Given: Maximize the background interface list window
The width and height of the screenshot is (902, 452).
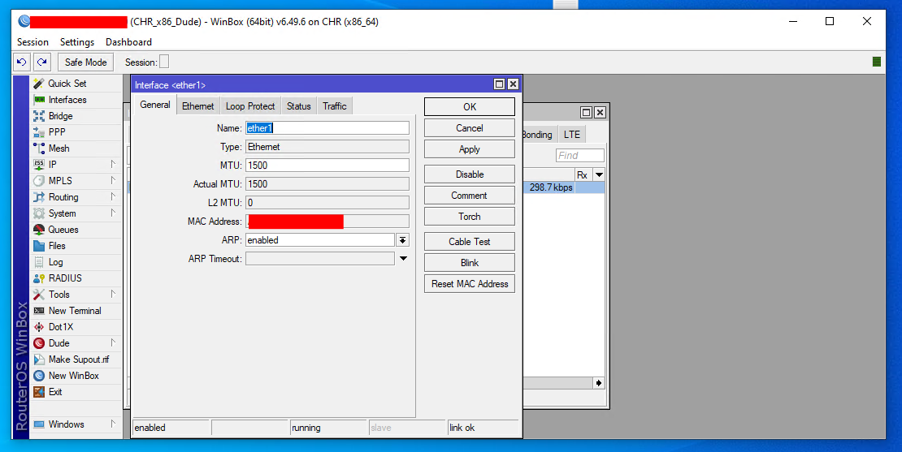Looking at the screenshot, I should pos(586,113).
